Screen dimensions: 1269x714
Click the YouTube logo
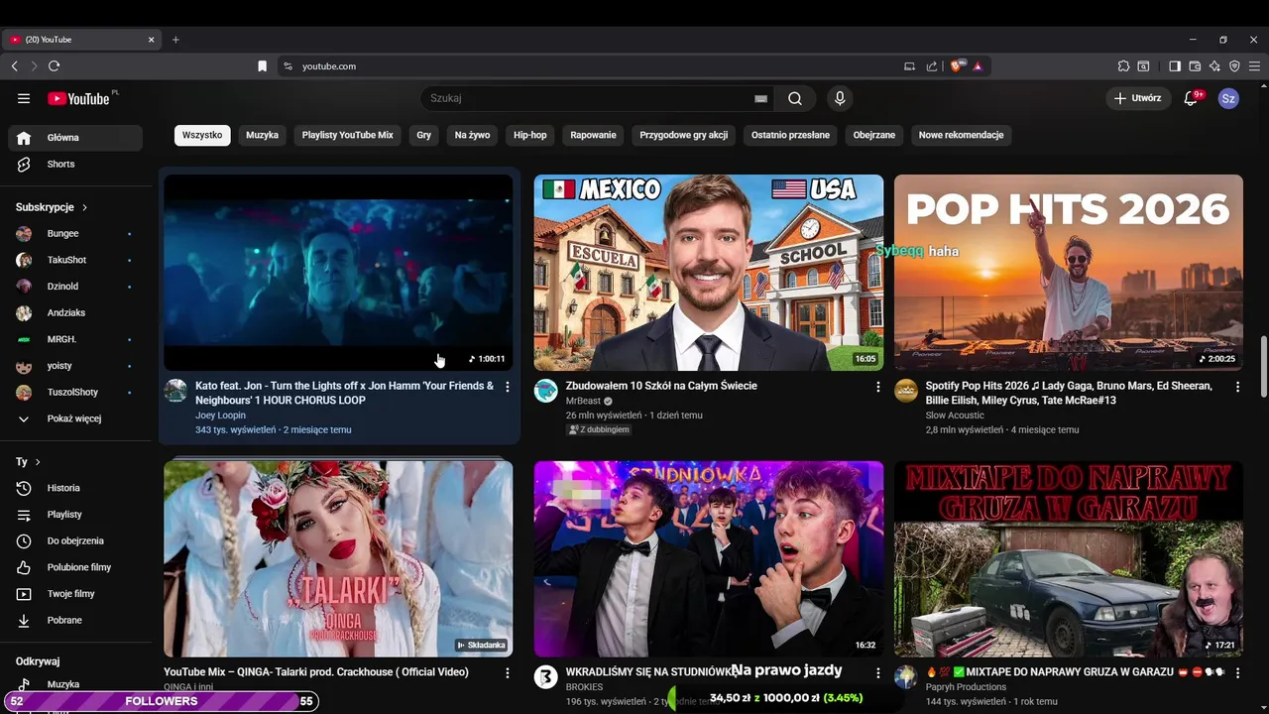click(x=80, y=98)
